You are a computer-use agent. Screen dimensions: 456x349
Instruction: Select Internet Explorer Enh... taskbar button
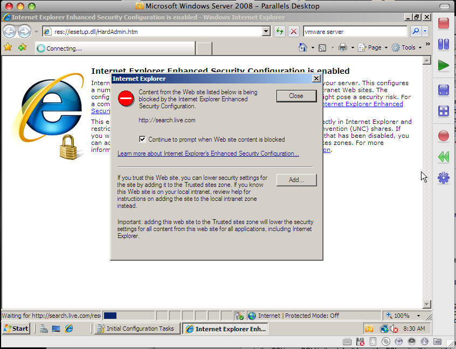(x=225, y=329)
